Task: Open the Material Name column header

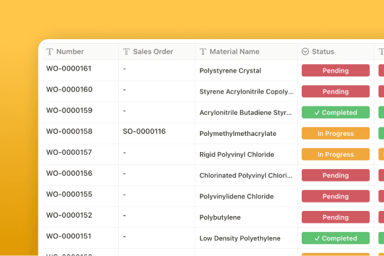Action: click(x=246, y=52)
